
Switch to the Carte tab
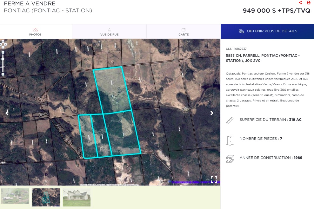coord(184,32)
